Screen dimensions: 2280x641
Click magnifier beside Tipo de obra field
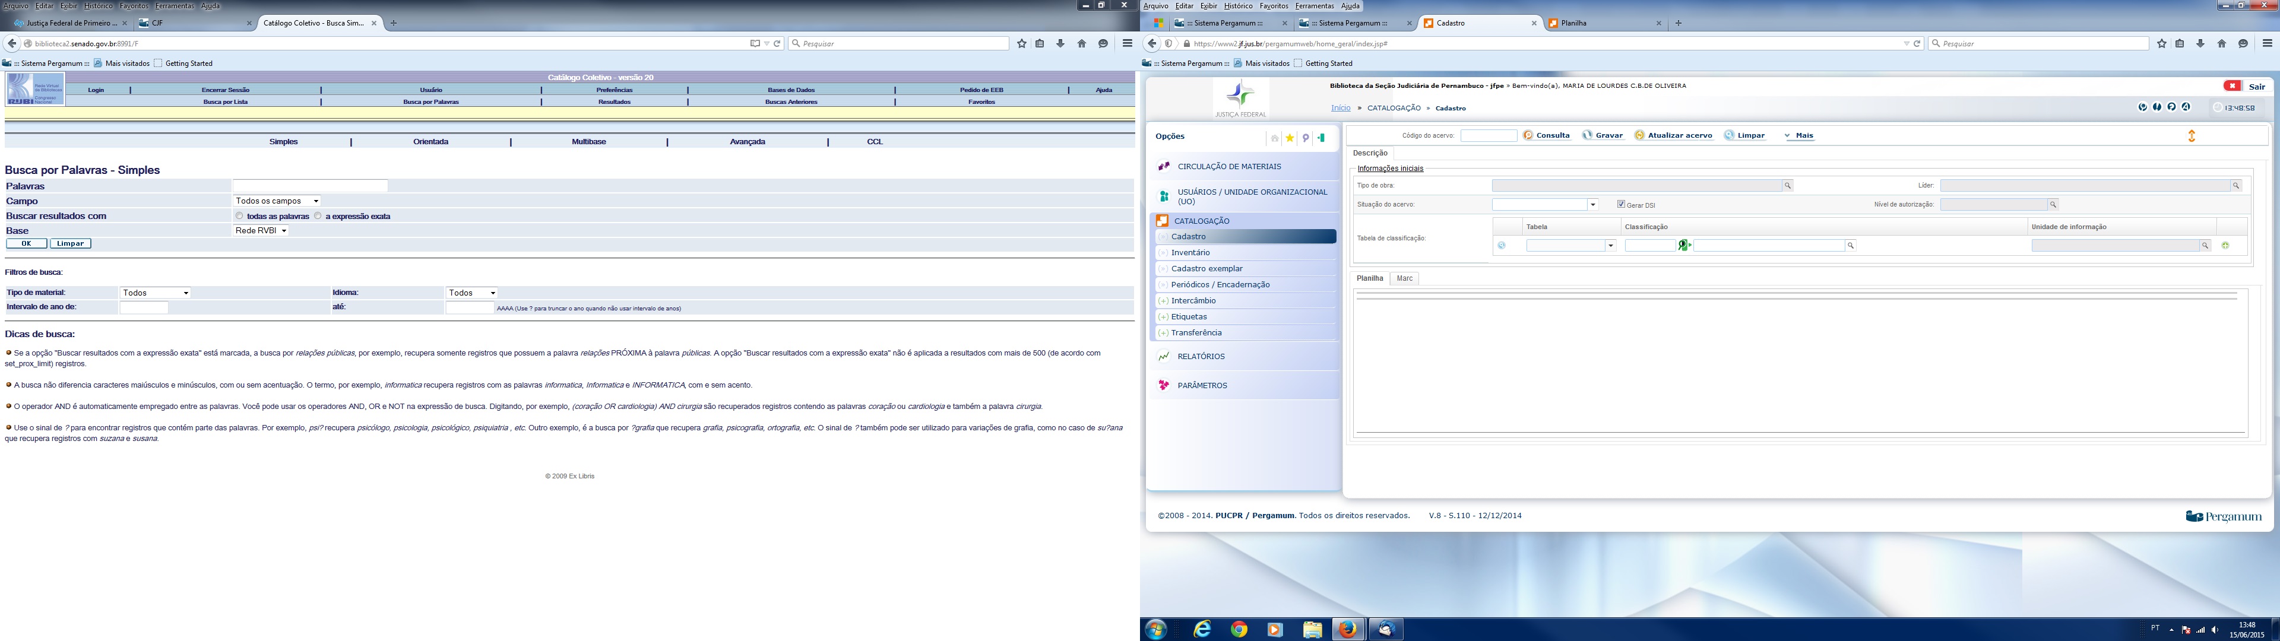pos(1787,186)
